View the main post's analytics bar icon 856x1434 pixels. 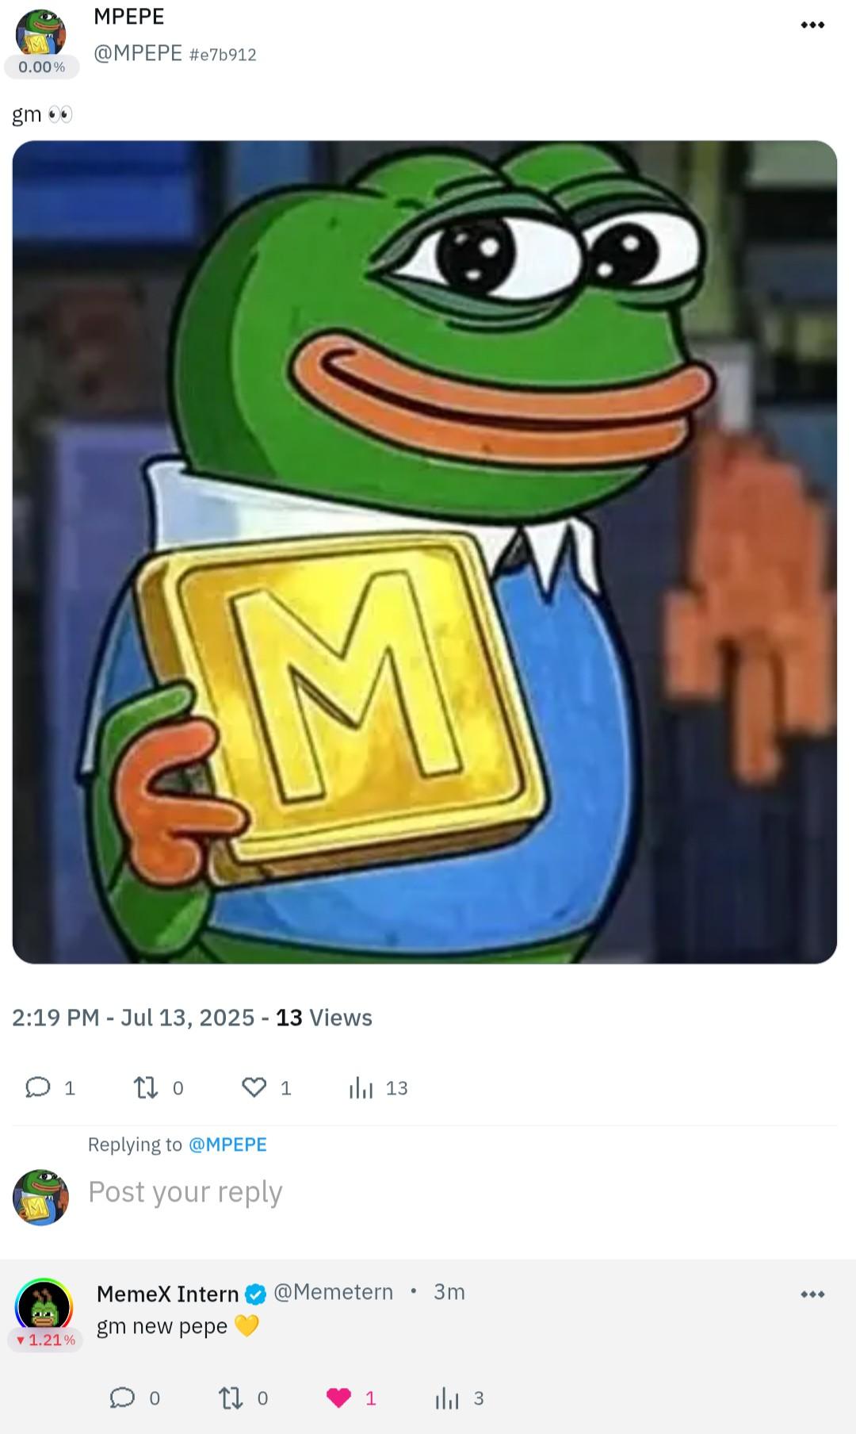coord(361,1087)
